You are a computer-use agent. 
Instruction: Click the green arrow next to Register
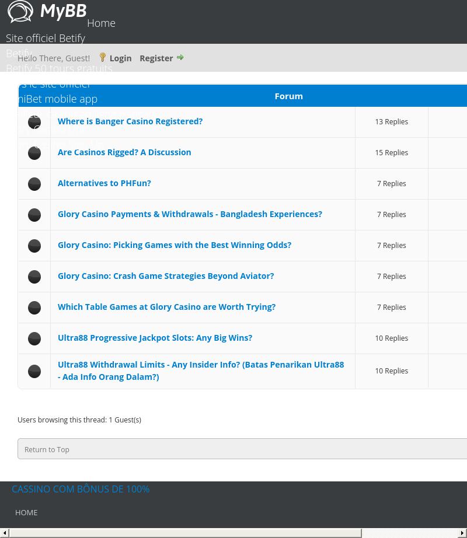click(x=180, y=57)
